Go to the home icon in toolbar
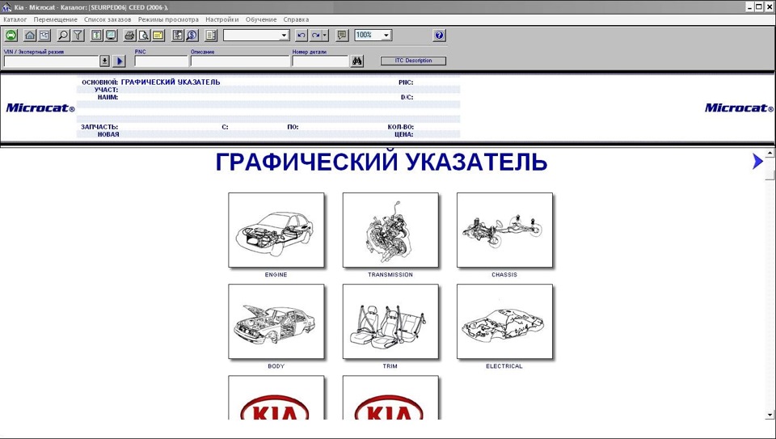This screenshot has height=439, width=776. pyautogui.click(x=30, y=35)
